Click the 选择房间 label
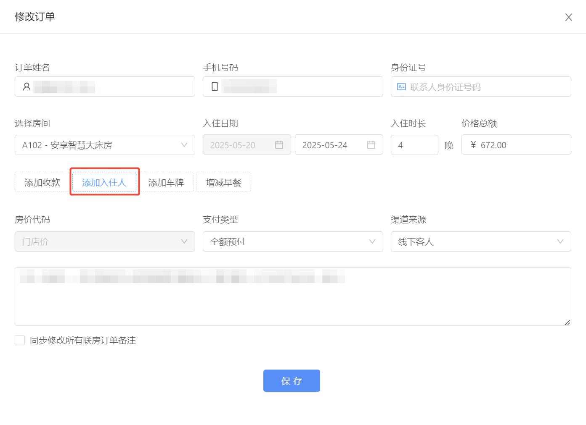Viewport: 586px width, 425px height. 32,123
